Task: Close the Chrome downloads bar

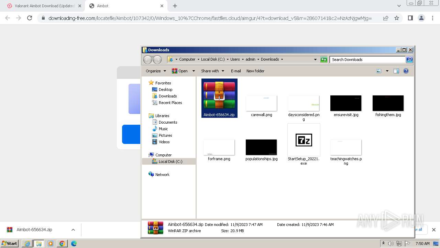Action: [433, 230]
